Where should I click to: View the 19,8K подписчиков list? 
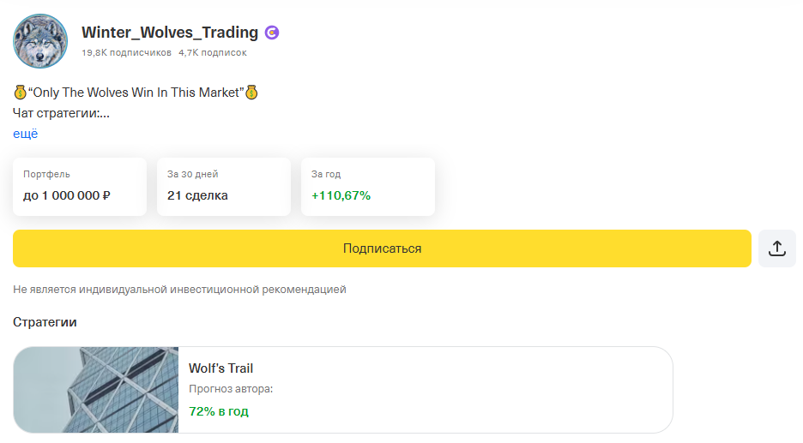[126, 53]
